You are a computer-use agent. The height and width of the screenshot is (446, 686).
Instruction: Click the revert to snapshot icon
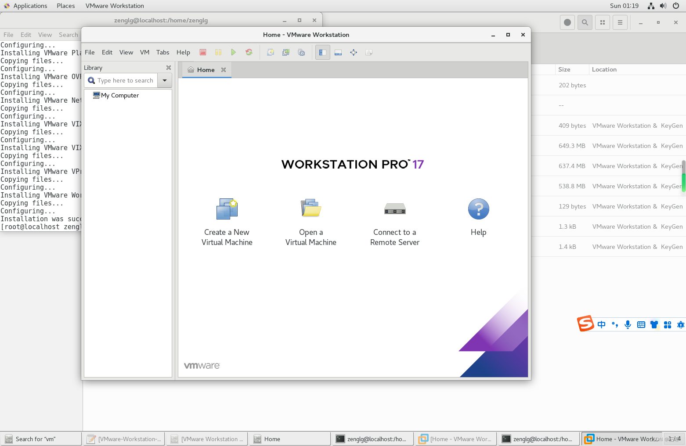(x=285, y=52)
